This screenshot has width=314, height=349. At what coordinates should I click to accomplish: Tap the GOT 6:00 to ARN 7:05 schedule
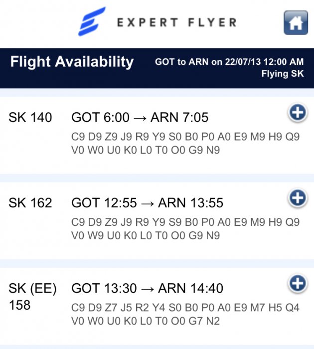point(140,118)
